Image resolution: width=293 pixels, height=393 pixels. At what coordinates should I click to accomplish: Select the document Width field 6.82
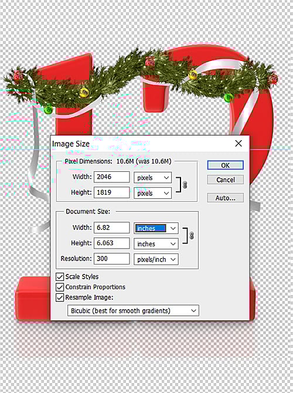(x=112, y=228)
